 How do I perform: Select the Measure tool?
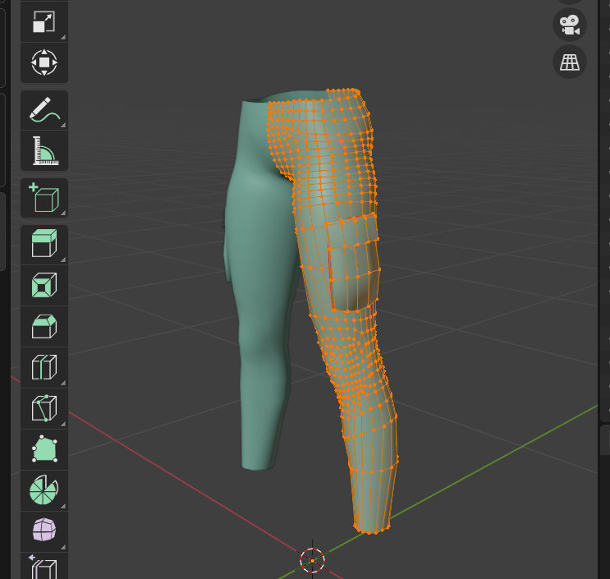tap(44, 151)
